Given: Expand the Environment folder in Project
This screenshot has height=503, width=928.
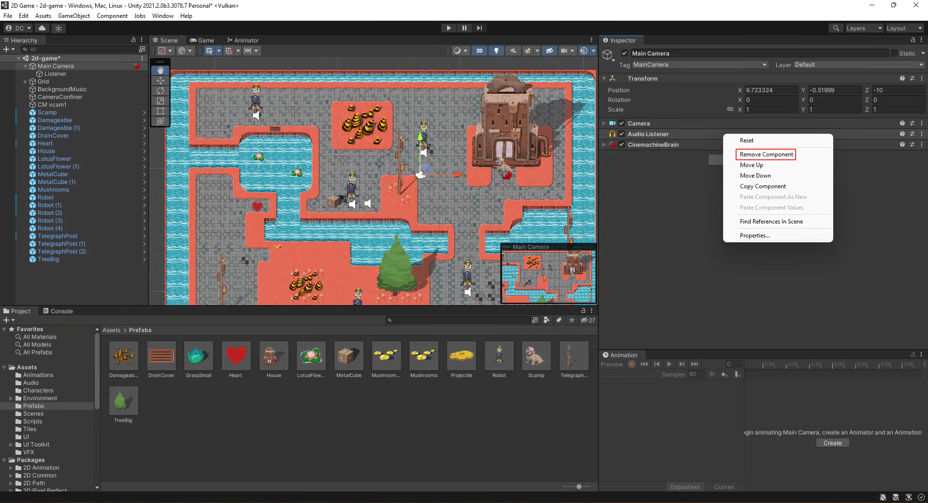Looking at the screenshot, I should [11, 398].
